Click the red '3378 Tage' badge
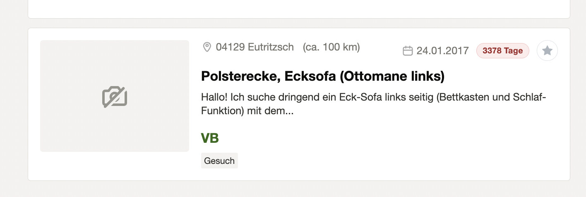This screenshot has width=586, height=197. click(502, 51)
